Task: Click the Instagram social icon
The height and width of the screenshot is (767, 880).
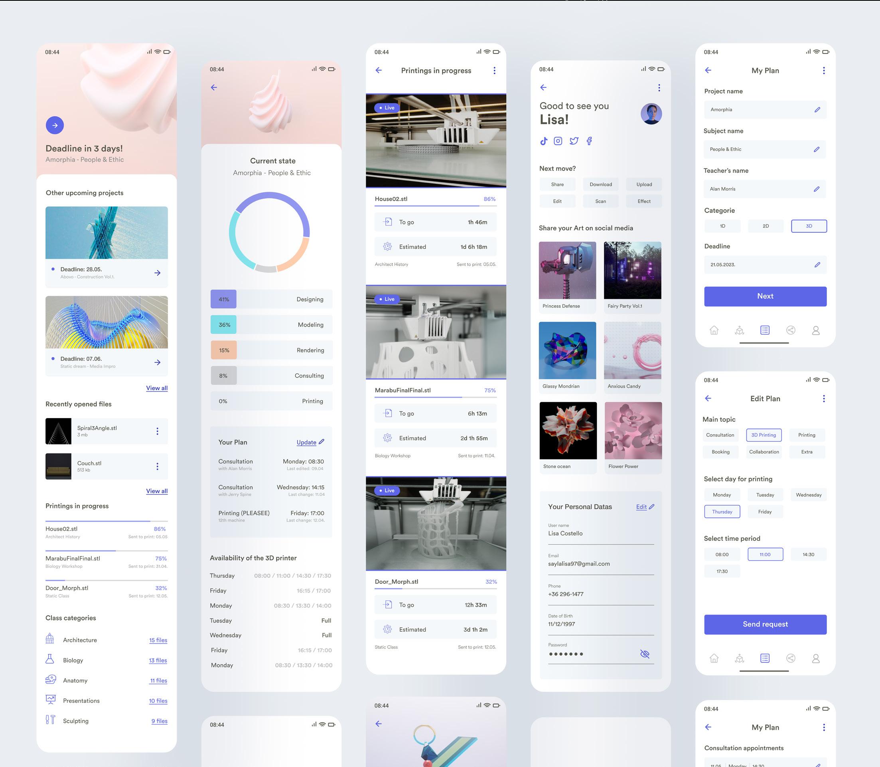Action: tap(558, 141)
